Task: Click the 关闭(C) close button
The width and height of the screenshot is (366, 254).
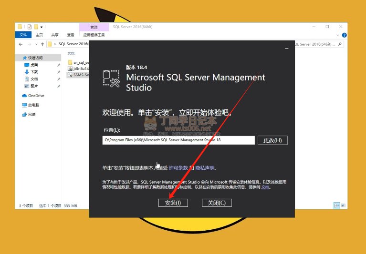Action: (x=217, y=203)
